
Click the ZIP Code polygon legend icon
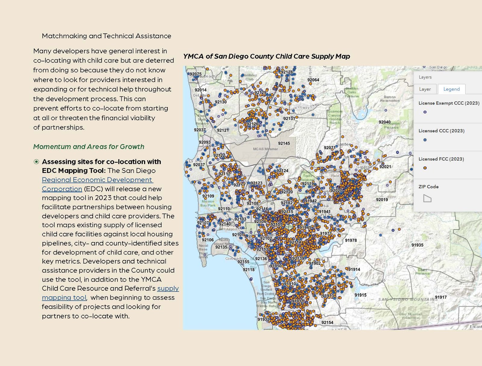coord(427,198)
